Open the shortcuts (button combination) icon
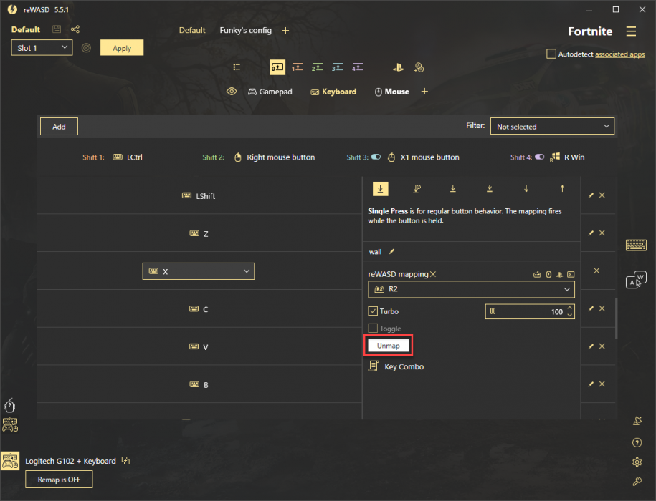656x501 pixels. pos(419,67)
